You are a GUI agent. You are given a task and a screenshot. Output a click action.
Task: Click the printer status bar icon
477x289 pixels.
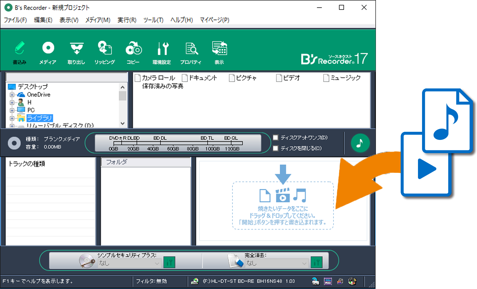coord(316,281)
